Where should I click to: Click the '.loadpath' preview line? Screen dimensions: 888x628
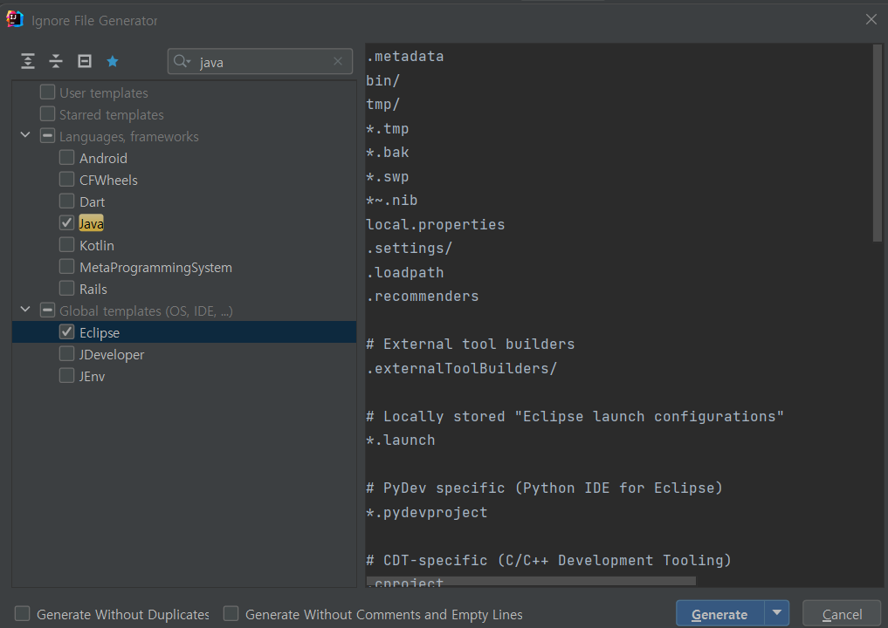tap(405, 273)
